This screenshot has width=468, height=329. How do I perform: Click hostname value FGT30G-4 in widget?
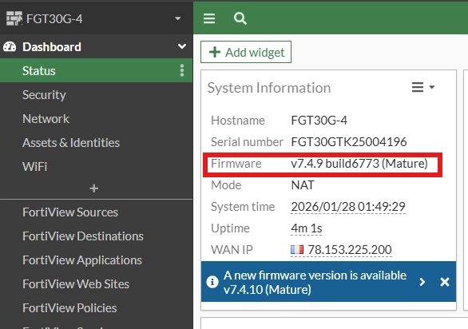point(319,121)
